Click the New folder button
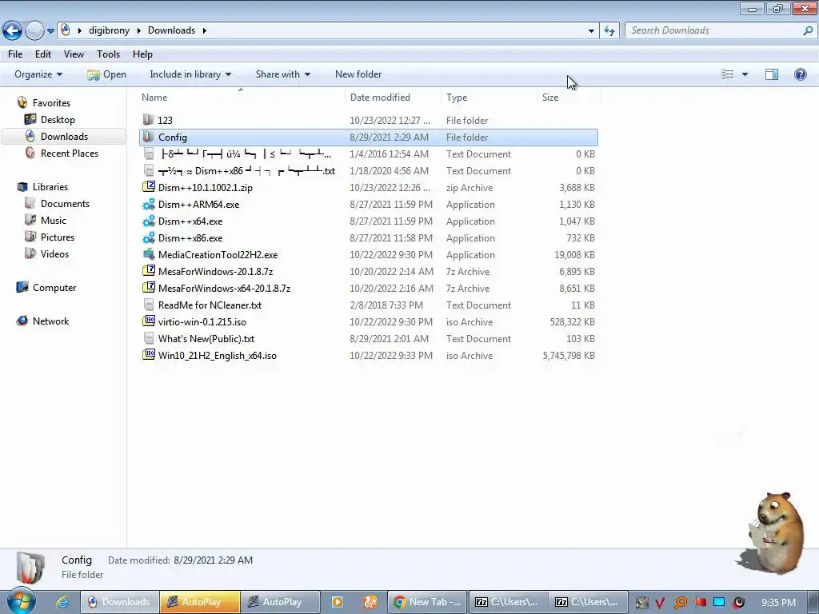Image resolution: width=819 pixels, height=614 pixels. click(x=358, y=74)
